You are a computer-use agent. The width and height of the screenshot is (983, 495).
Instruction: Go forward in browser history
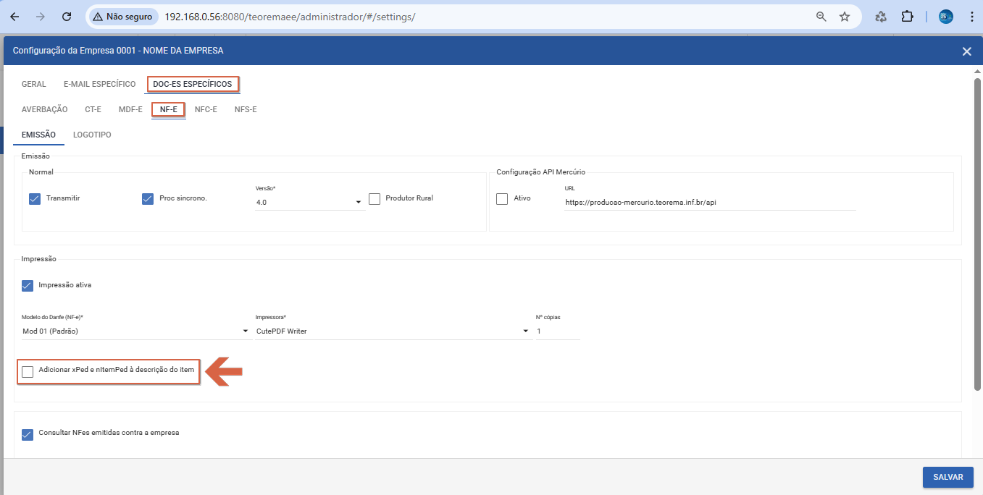pyautogui.click(x=41, y=17)
